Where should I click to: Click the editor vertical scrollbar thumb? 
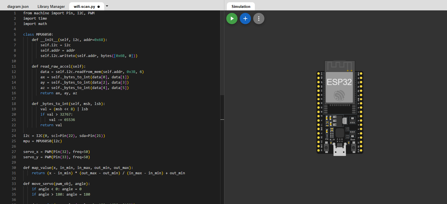pyautogui.click(x=222, y=53)
